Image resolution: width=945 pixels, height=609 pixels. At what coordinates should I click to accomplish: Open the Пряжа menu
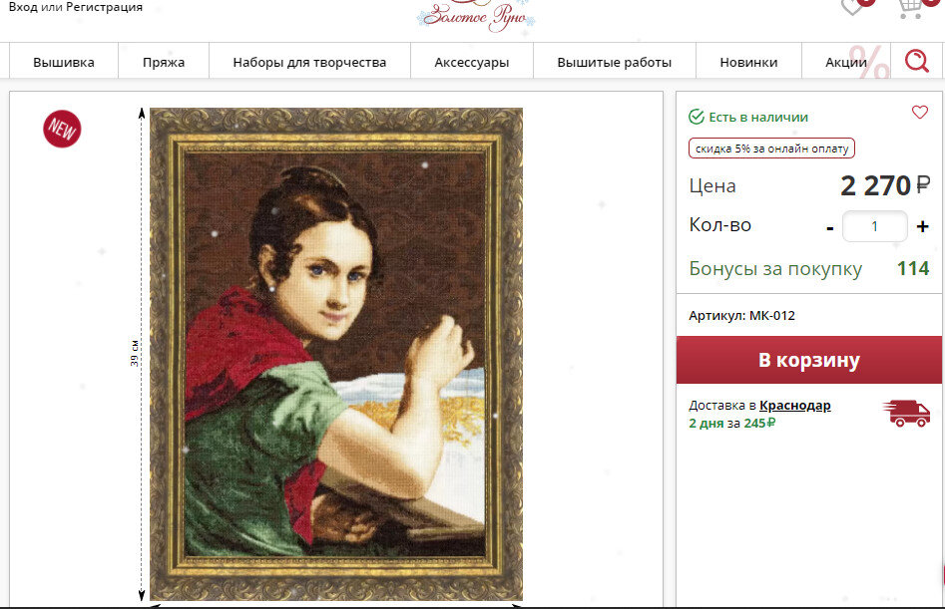coord(164,62)
